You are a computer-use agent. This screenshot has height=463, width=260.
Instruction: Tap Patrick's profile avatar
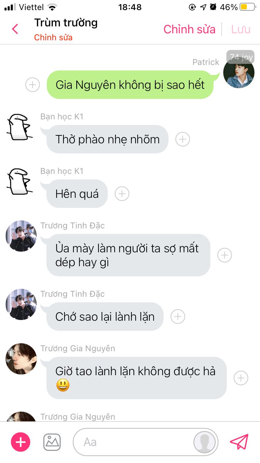(x=239, y=73)
